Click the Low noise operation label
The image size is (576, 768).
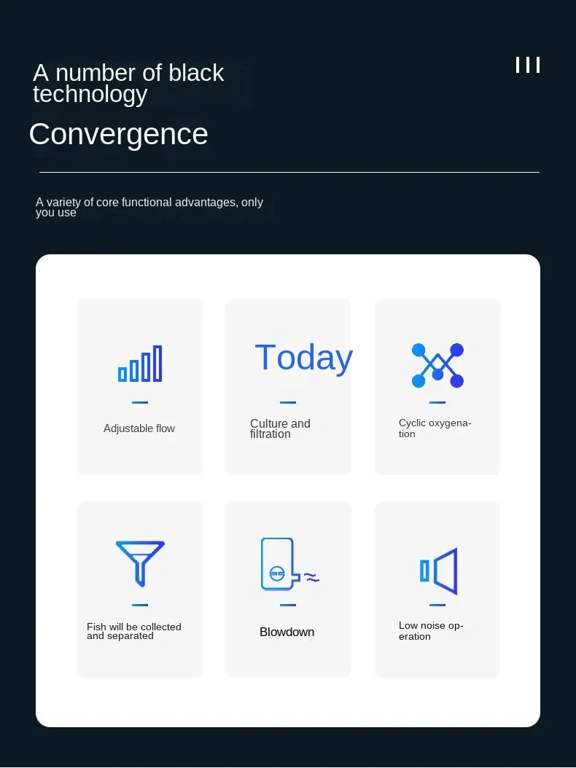click(430, 631)
